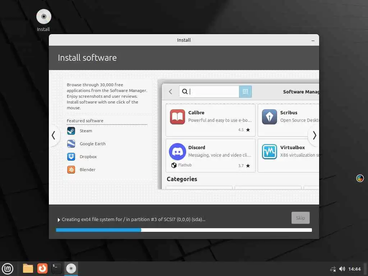The image size is (368, 276).
Task: Click the Blender icon in Featured software
Action: [x=71, y=170]
